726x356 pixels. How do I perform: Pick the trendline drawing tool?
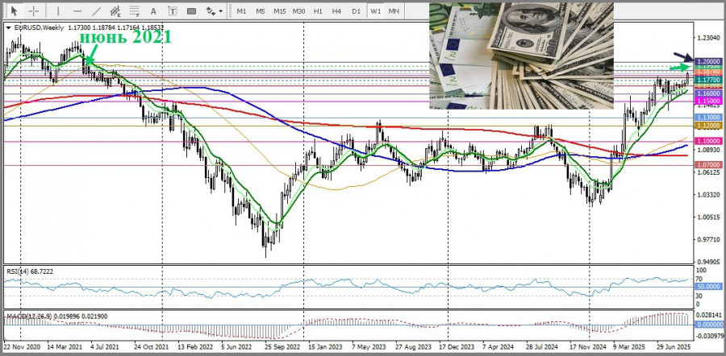point(96,11)
